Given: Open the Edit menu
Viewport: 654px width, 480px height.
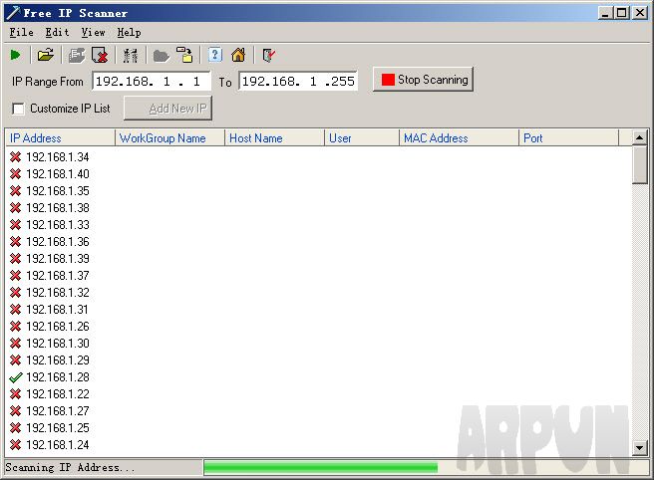Looking at the screenshot, I should pos(57,33).
